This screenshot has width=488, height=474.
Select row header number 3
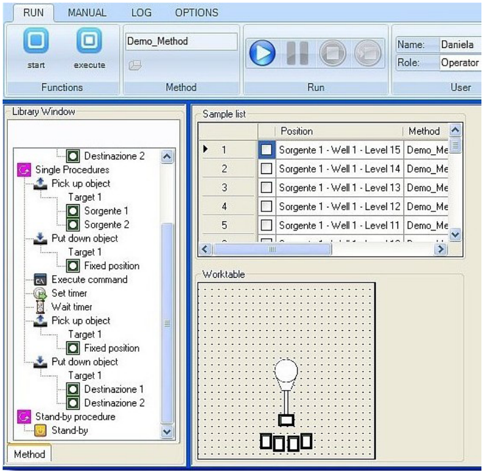coord(228,188)
